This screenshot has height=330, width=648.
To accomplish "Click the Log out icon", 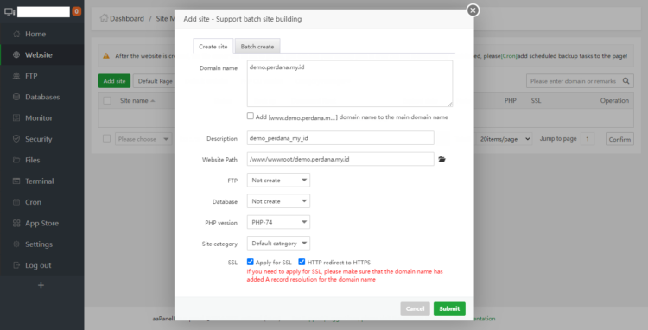I will 16,265.
